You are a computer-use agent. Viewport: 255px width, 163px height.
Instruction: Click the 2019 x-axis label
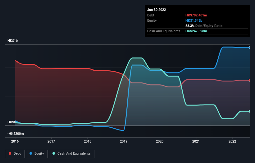point(124,141)
